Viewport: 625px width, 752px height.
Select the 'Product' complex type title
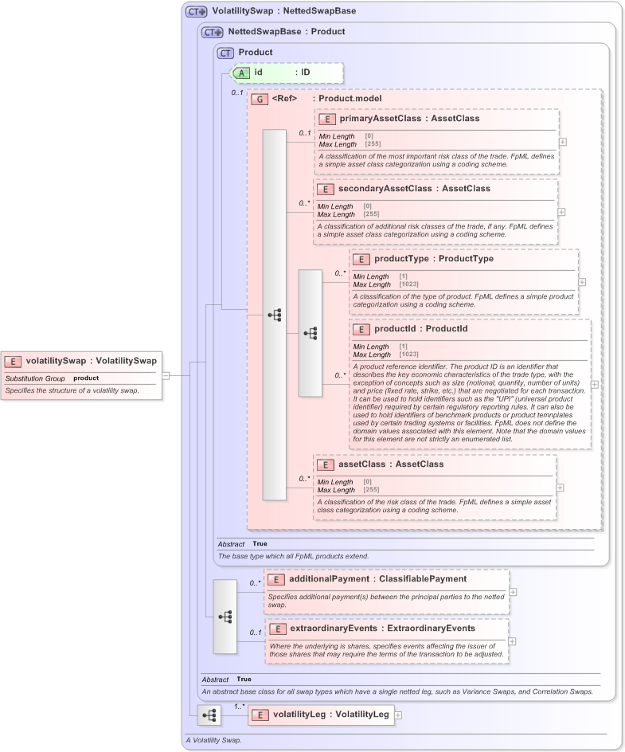(x=256, y=53)
